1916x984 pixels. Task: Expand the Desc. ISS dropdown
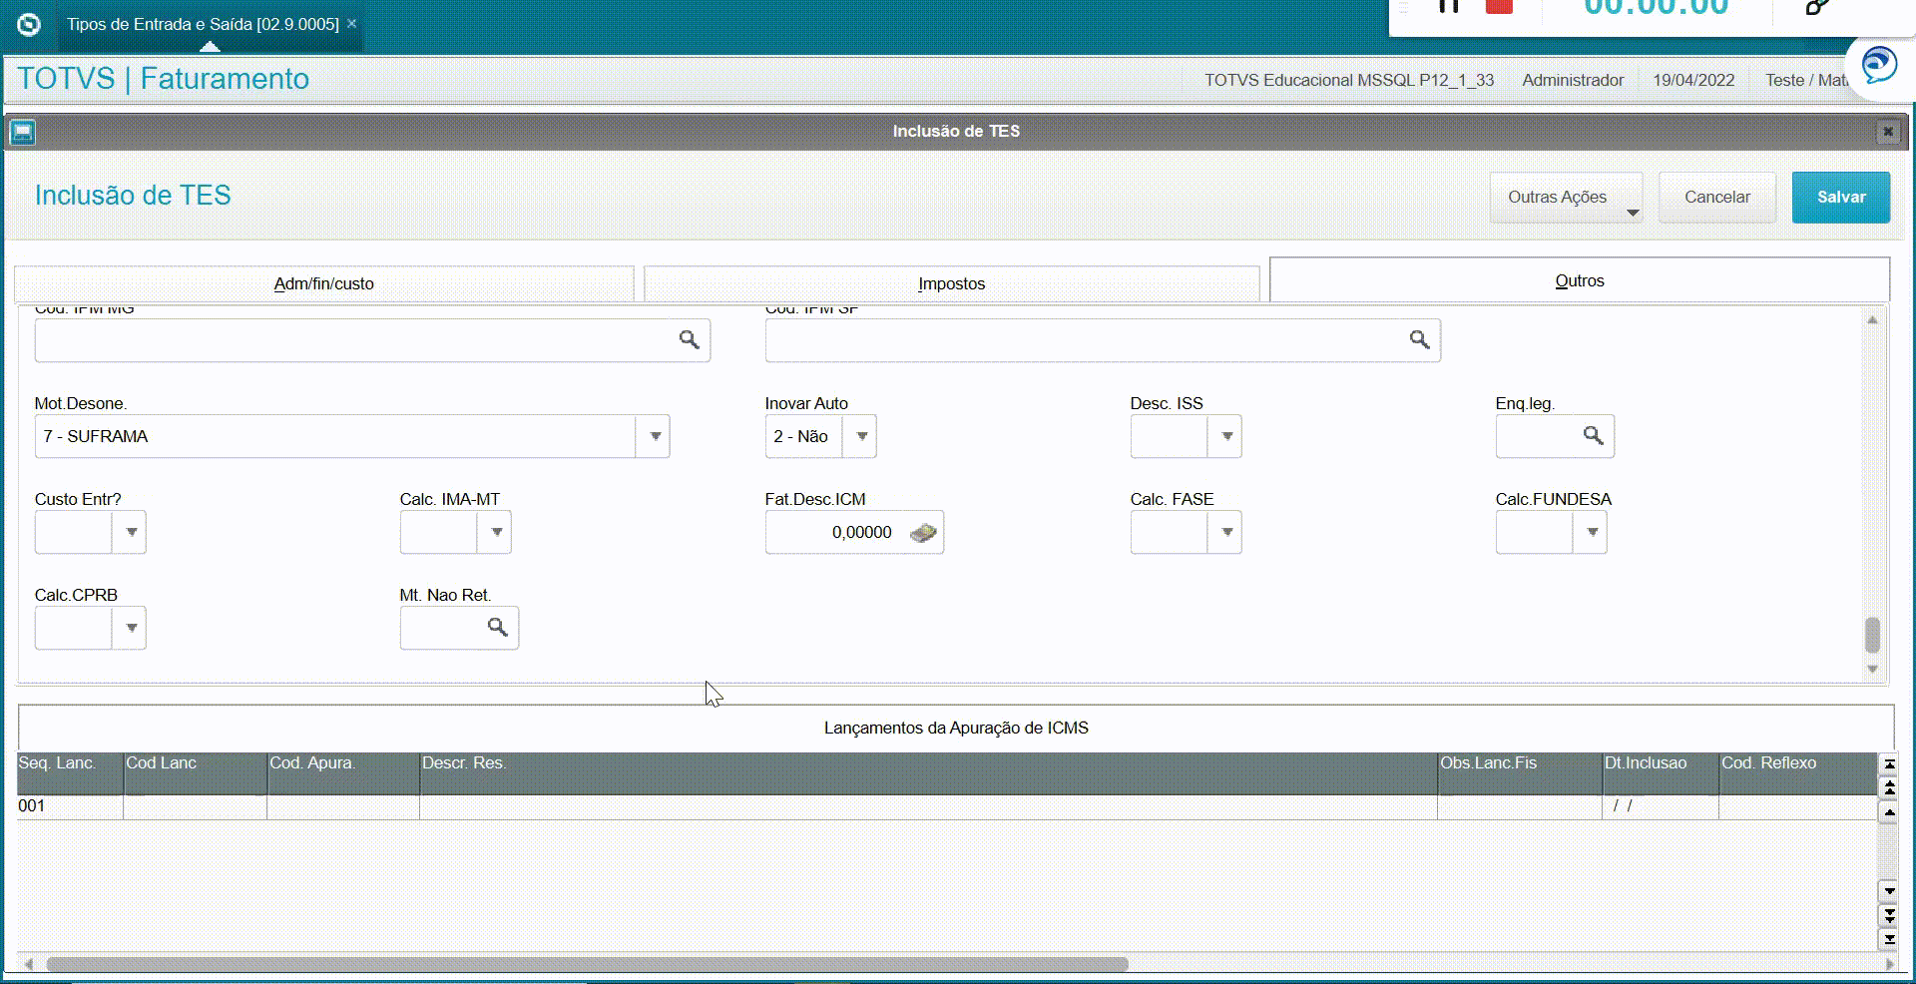pos(1226,436)
